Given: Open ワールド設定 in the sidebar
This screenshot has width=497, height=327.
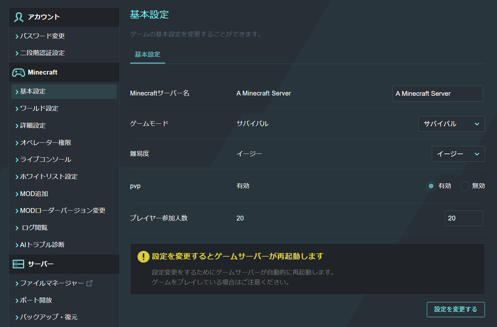Looking at the screenshot, I should click(38, 108).
